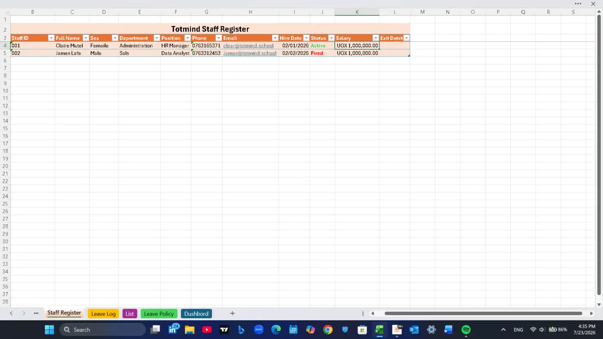Open the TradingView taskbar icon

tap(224, 330)
